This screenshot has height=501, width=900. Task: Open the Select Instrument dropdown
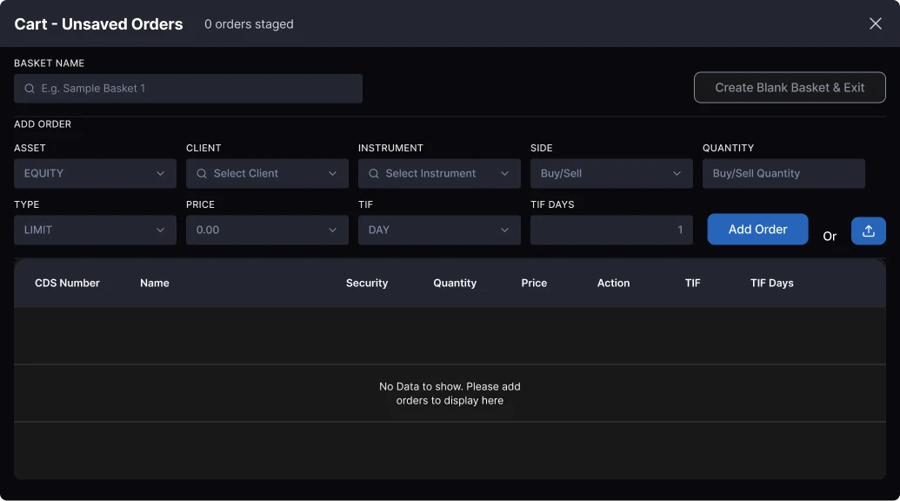coord(439,173)
